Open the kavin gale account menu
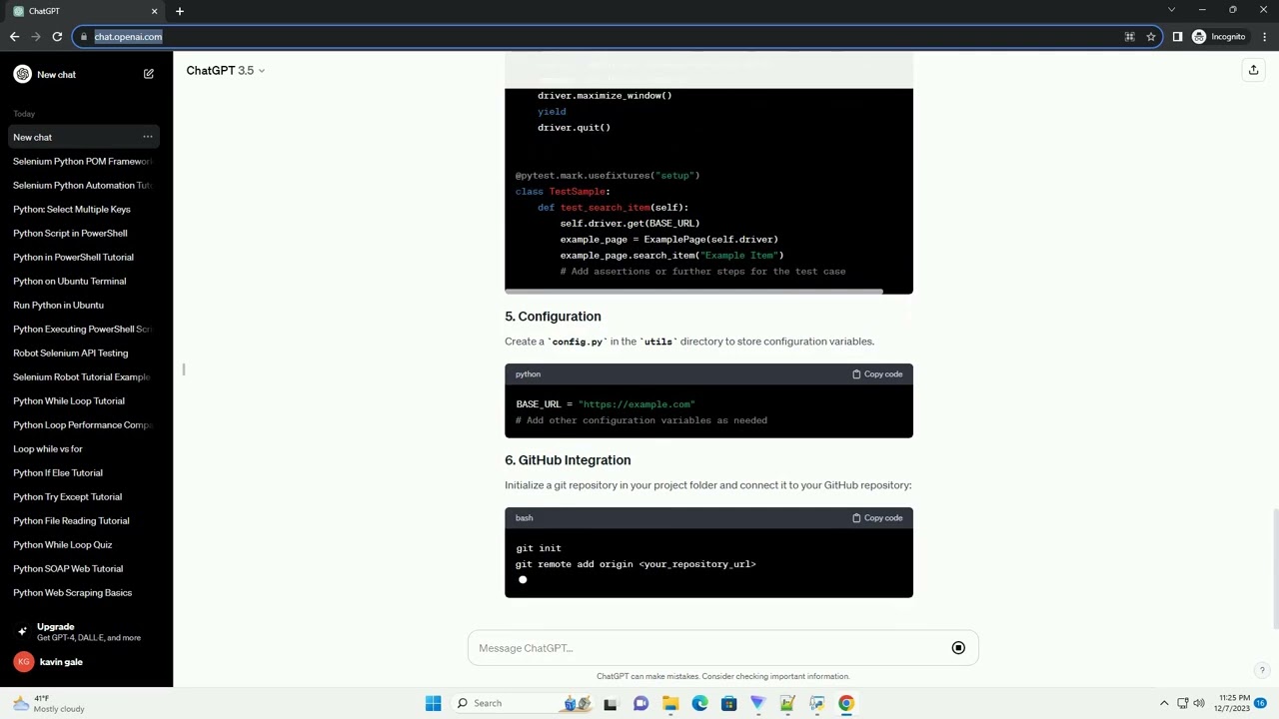This screenshot has height=719, width=1279. coord(86,662)
